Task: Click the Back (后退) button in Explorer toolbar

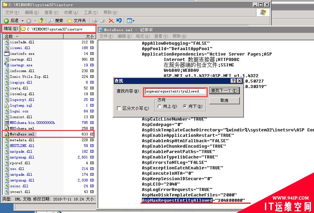Action: coord(11,21)
